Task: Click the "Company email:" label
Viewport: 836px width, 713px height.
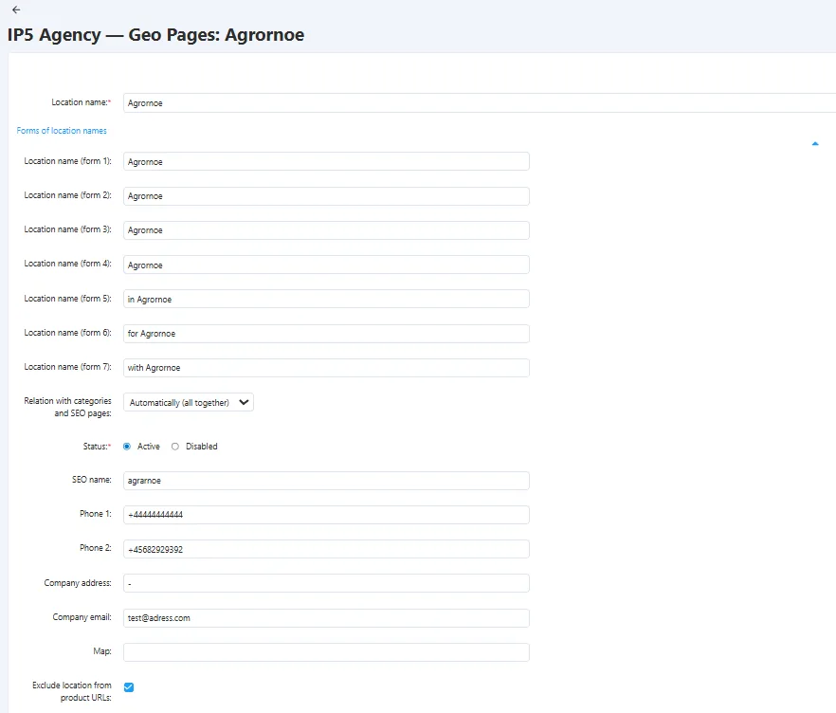Action: [82, 617]
